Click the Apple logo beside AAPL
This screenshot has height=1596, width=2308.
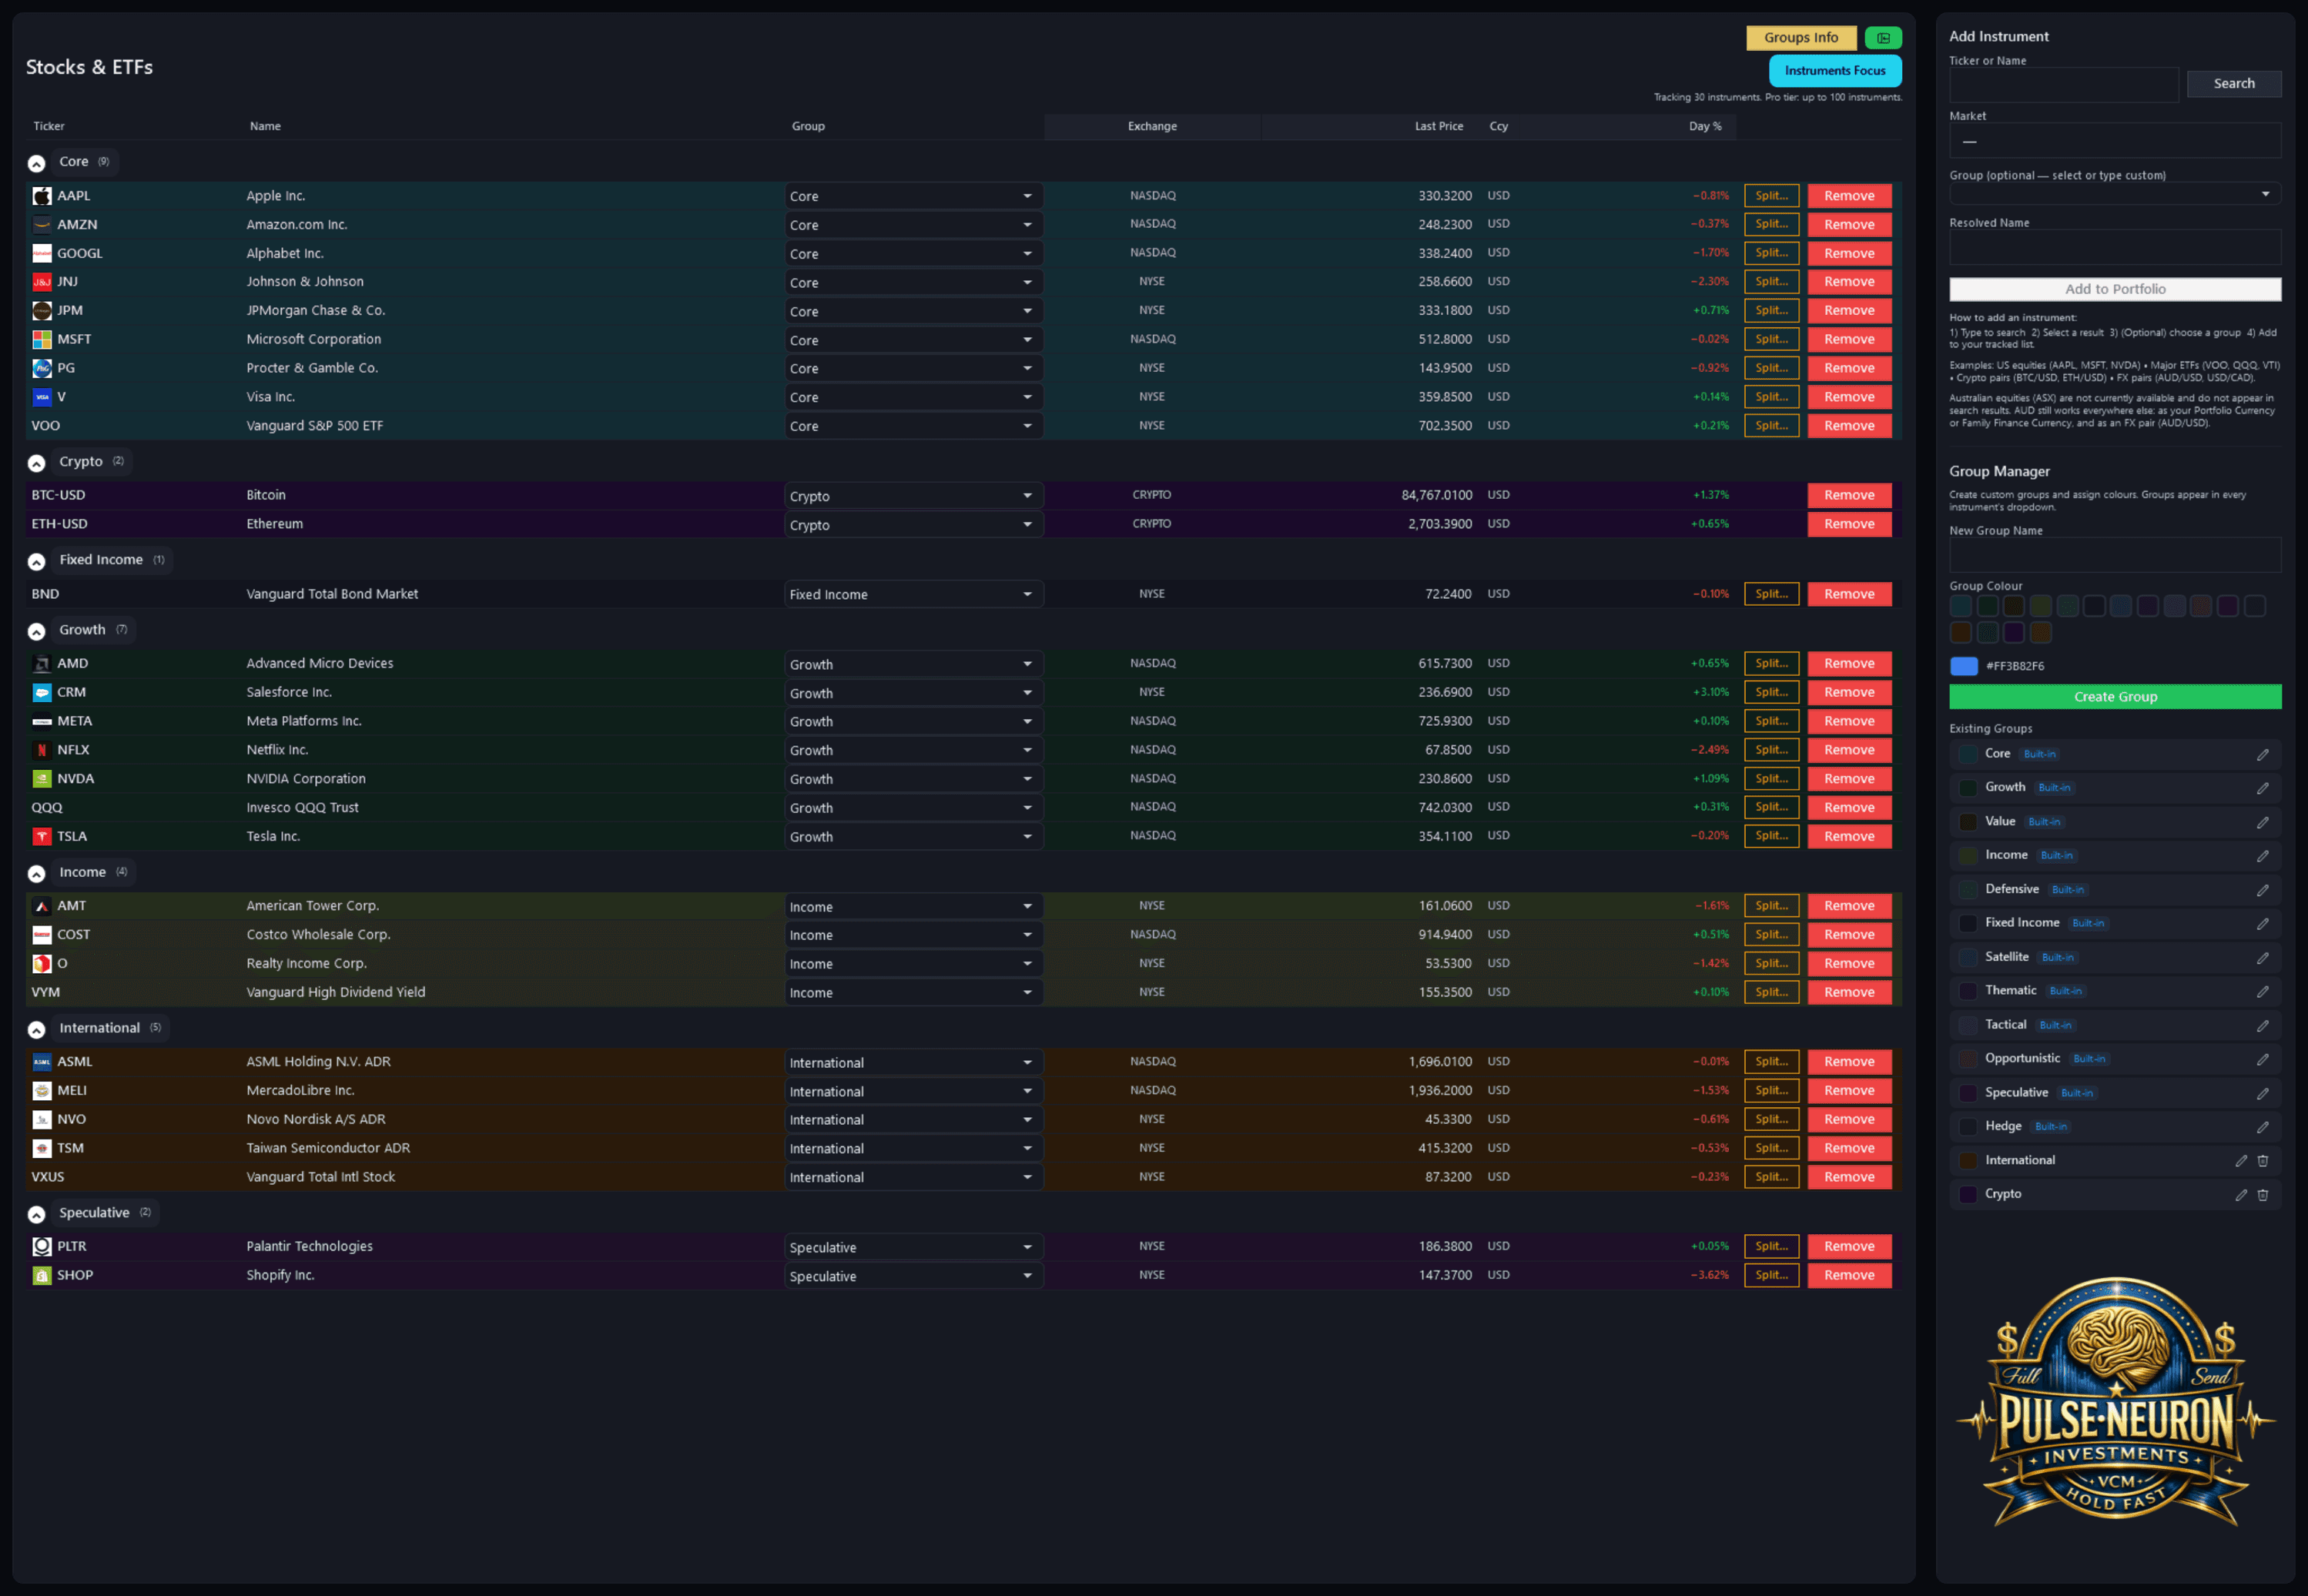[42, 196]
